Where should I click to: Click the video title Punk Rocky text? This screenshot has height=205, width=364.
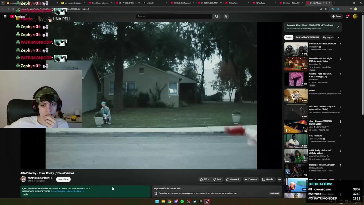point(47,173)
